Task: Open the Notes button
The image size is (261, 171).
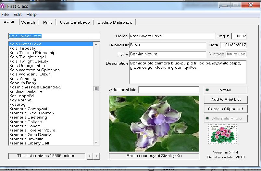Action: [x=225, y=90]
